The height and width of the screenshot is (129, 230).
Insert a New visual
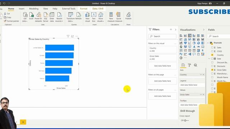click(87, 17)
